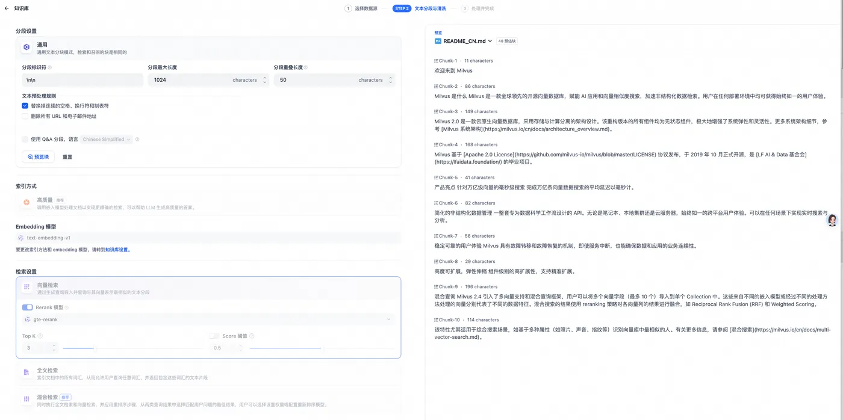Select the 通用 chunking mode card
Viewport: 843px width, 420px height.
click(x=208, y=48)
